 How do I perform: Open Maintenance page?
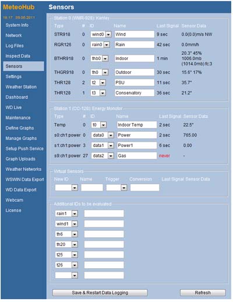[x=18, y=118]
